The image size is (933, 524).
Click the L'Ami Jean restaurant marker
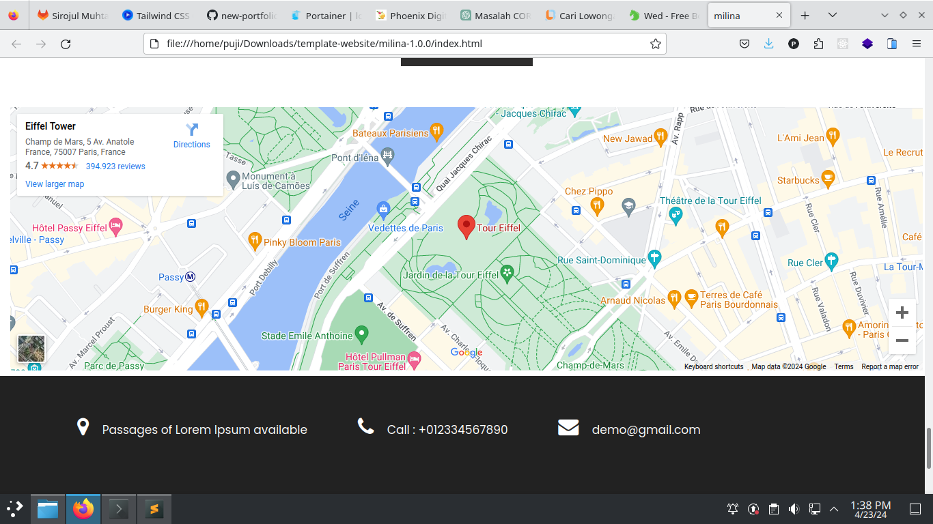(833, 137)
